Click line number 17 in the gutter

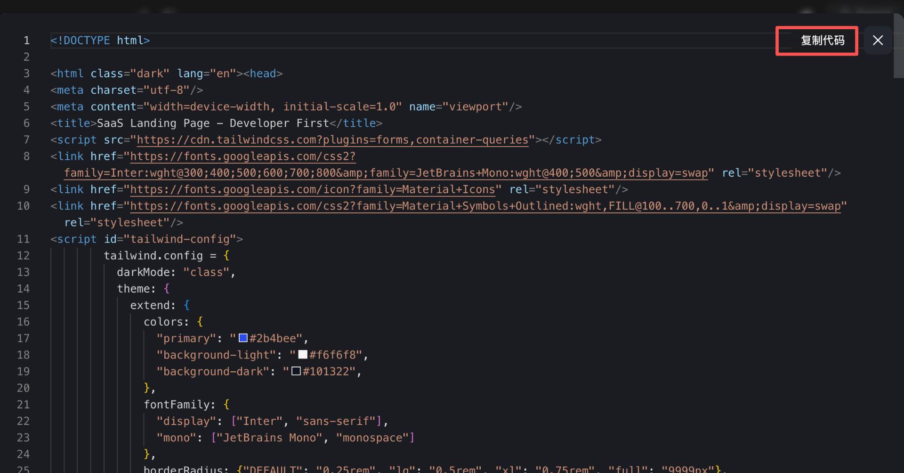[x=24, y=338]
